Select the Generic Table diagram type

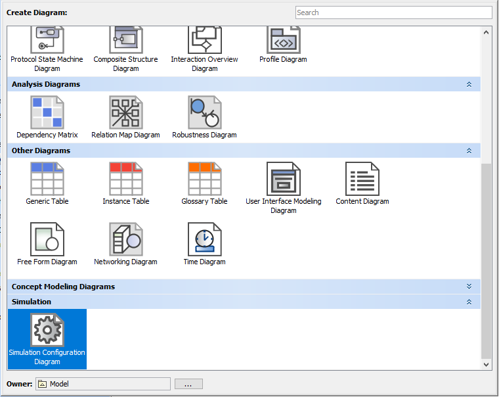pyautogui.click(x=47, y=179)
